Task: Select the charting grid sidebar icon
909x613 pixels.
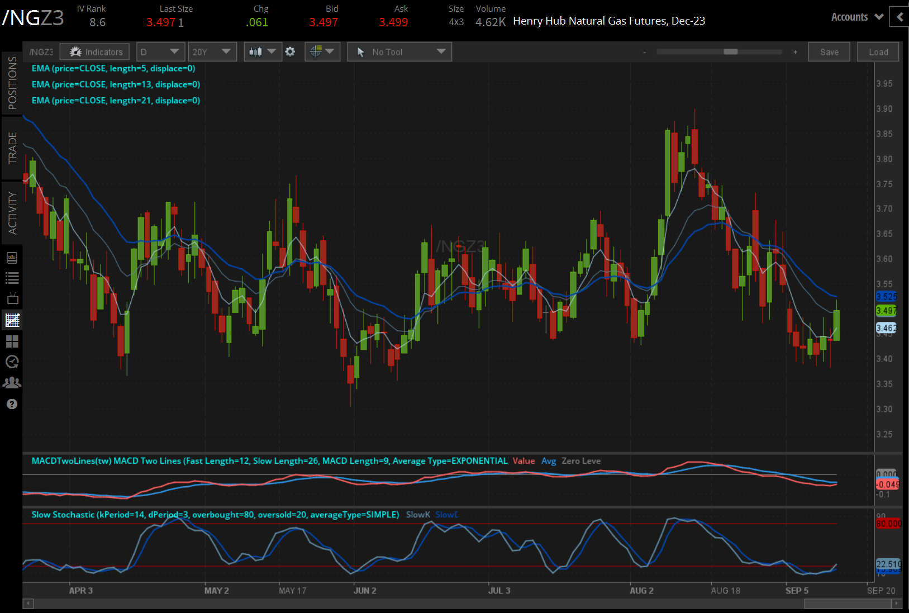Action: tap(12, 320)
